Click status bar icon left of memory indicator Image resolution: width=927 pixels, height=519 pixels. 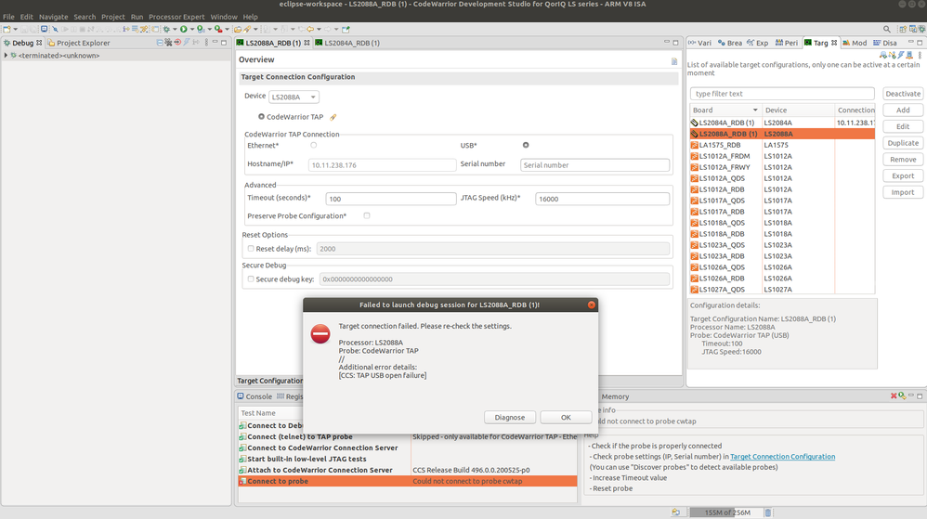tap(675, 512)
